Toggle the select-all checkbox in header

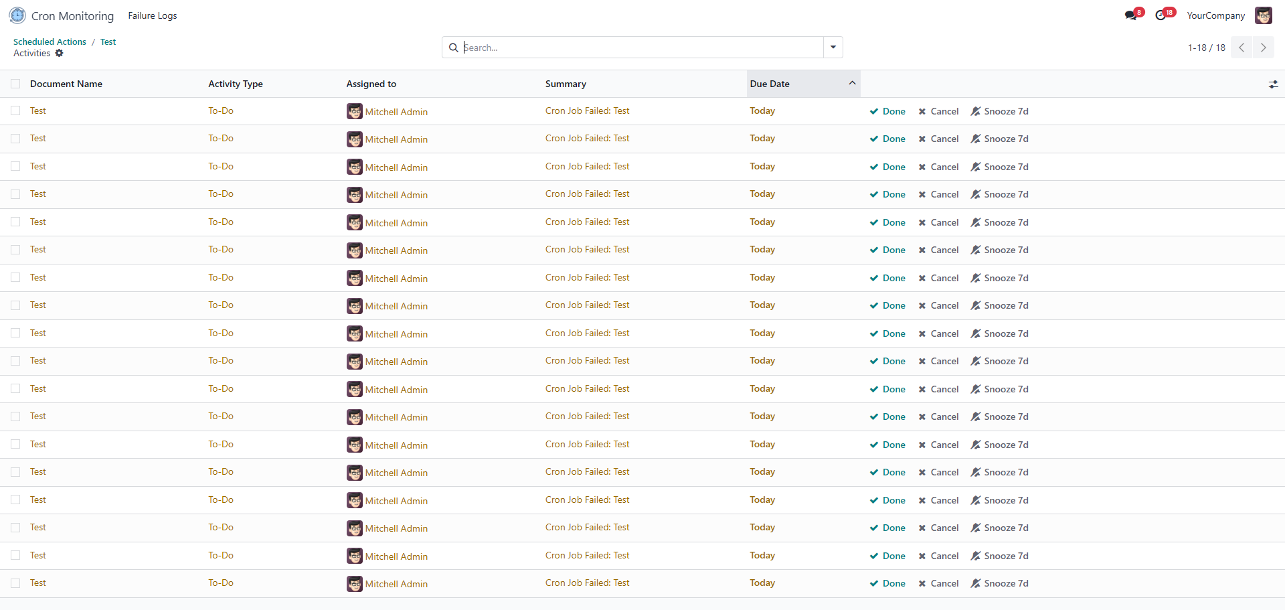(x=15, y=84)
